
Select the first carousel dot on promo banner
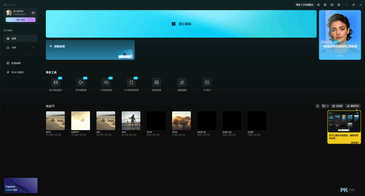tap(337, 56)
